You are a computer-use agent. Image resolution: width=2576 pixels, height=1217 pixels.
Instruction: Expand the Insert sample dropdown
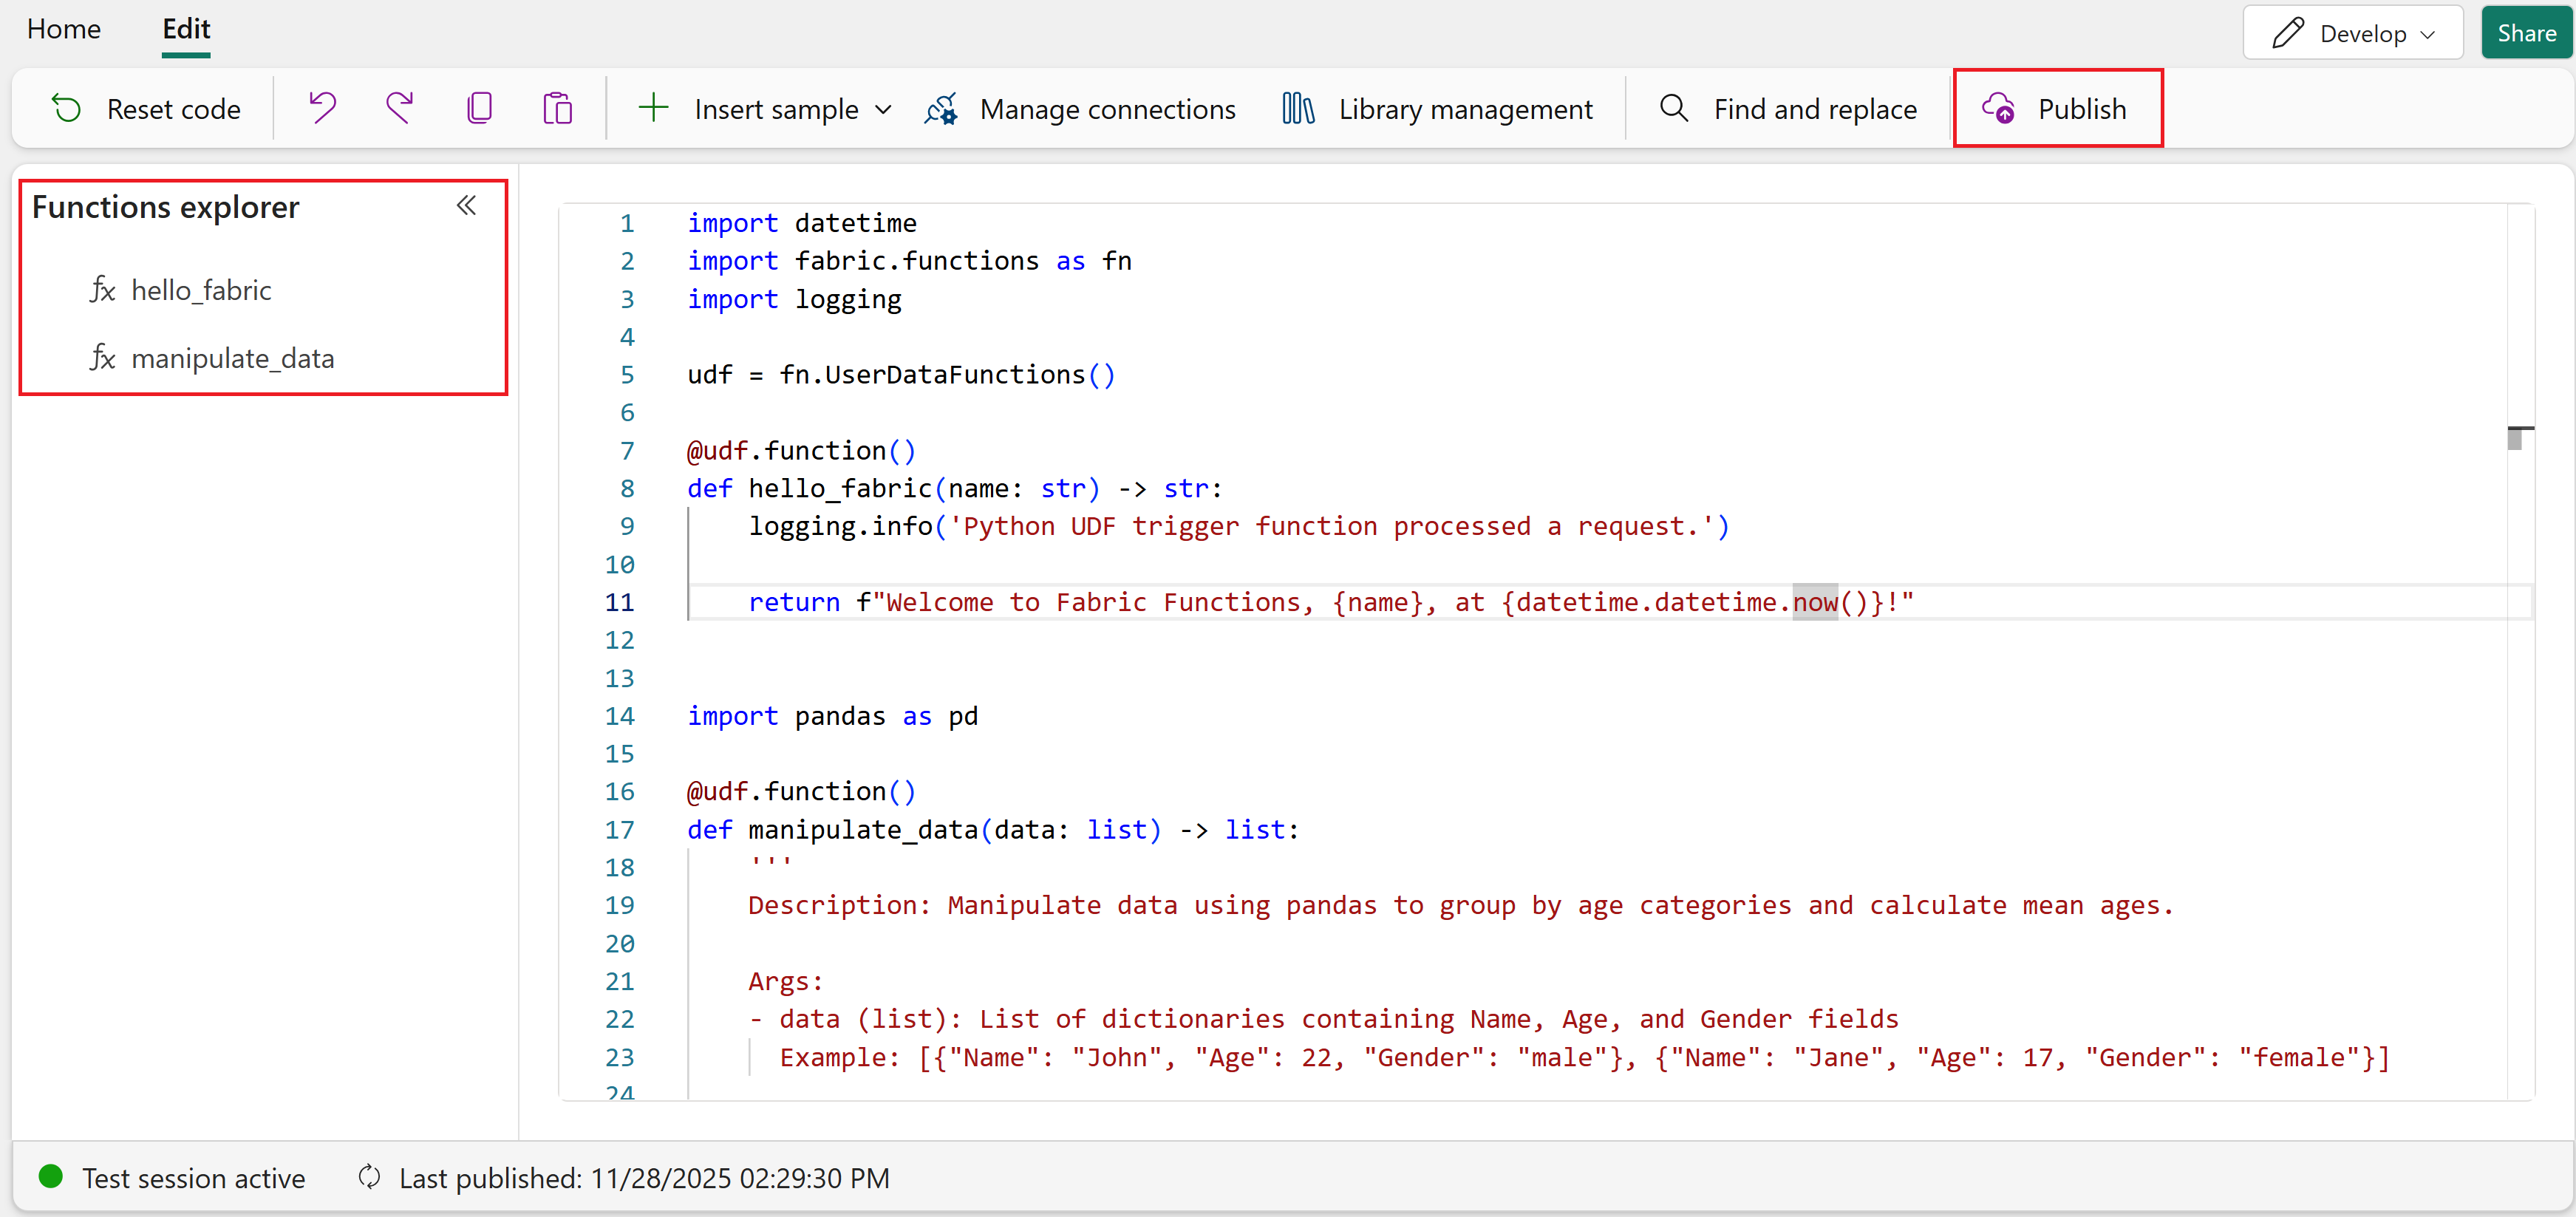884,109
